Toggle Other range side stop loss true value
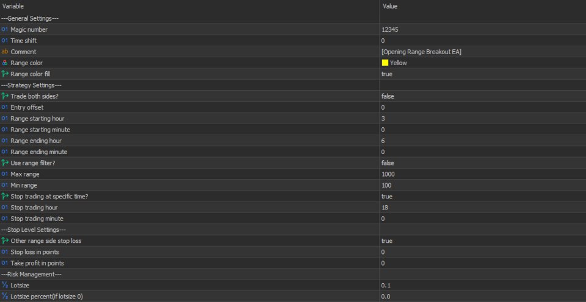The image size is (586, 302). (x=387, y=241)
